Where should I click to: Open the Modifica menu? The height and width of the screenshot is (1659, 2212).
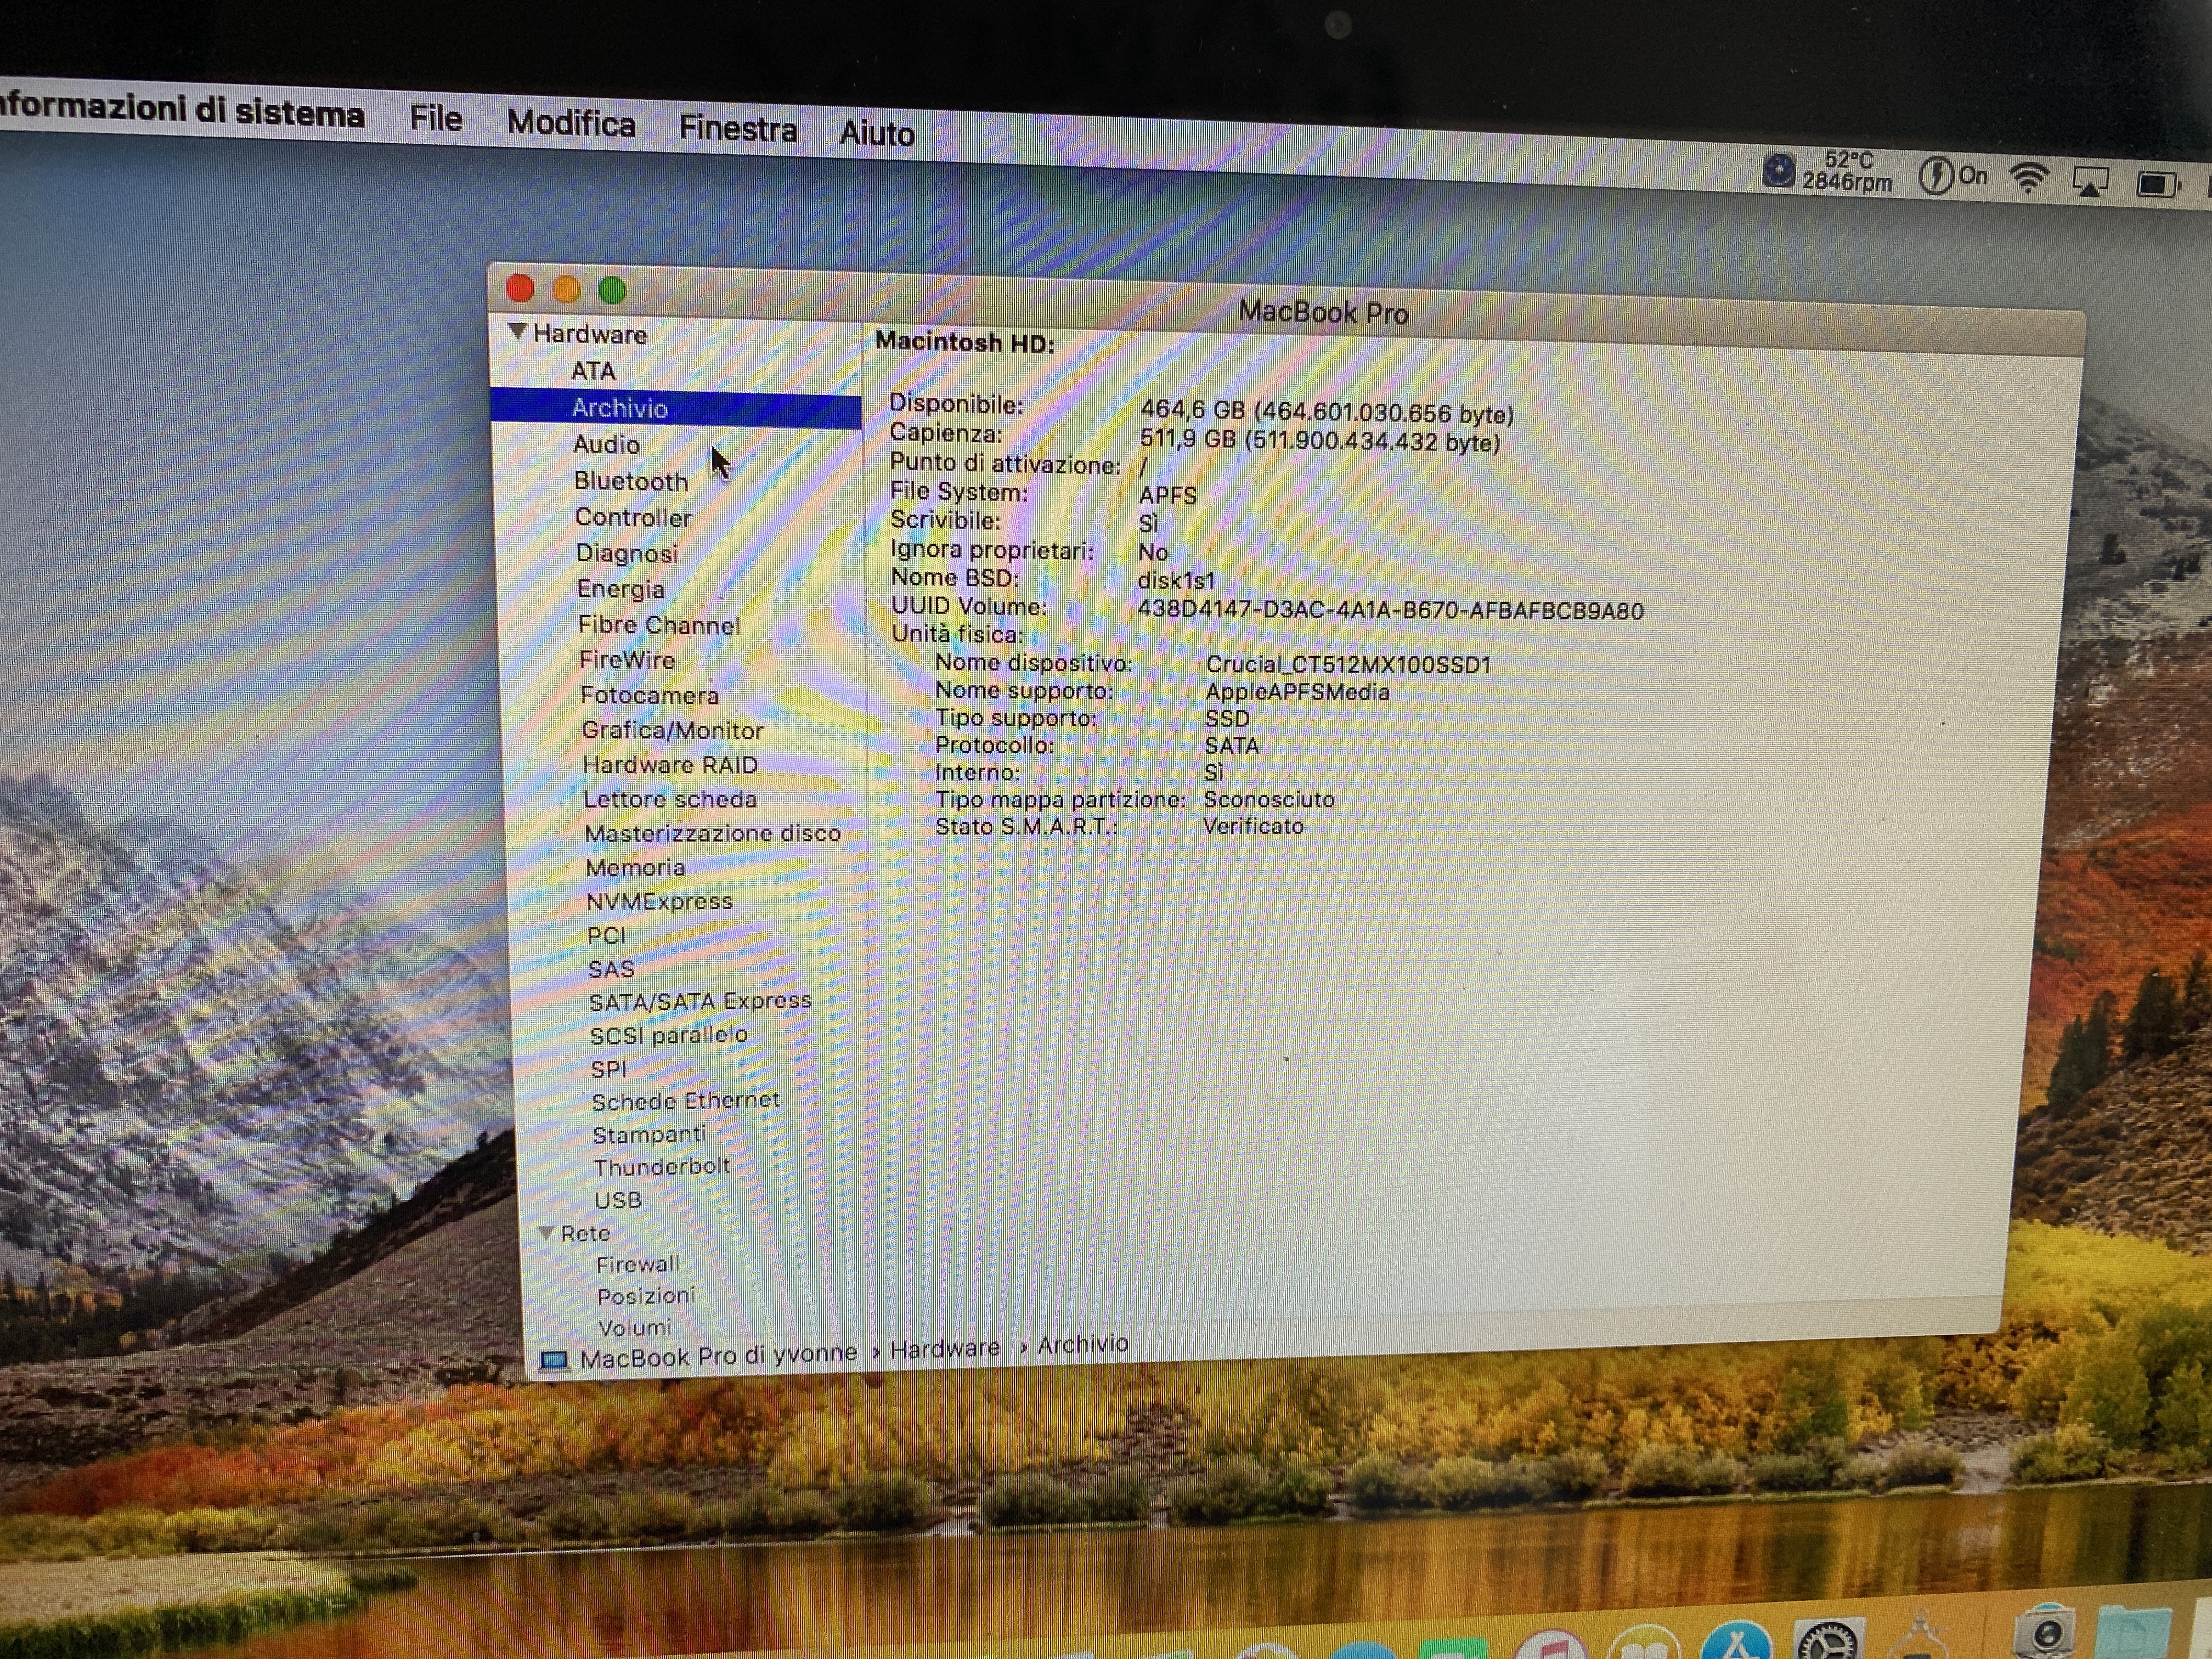pyautogui.click(x=571, y=124)
